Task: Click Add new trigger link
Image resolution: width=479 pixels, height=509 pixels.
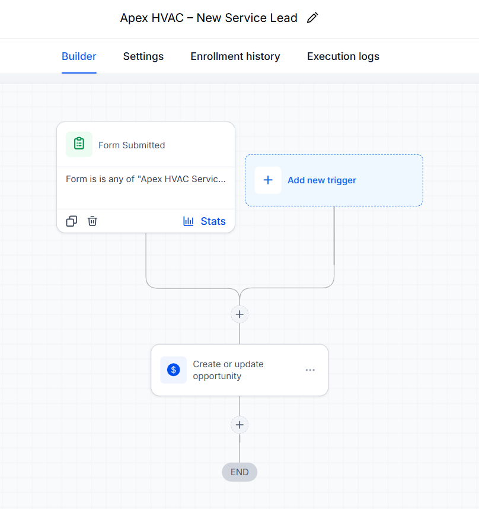Action: pos(322,180)
